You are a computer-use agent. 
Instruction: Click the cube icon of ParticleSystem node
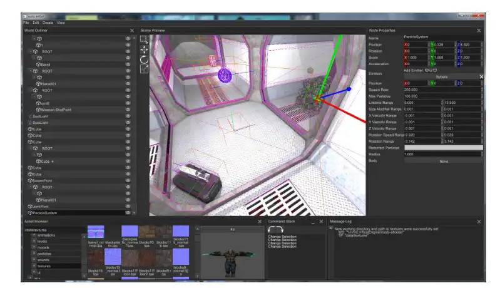(30, 213)
